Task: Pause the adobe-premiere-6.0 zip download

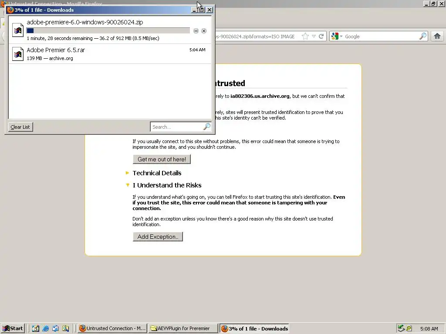Action: 196,31
